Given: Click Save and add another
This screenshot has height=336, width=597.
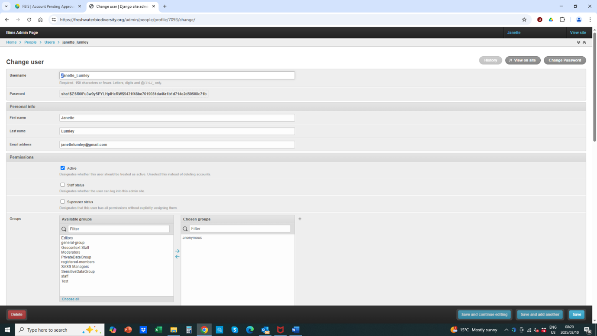Looking at the screenshot, I should pyautogui.click(x=540, y=314).
